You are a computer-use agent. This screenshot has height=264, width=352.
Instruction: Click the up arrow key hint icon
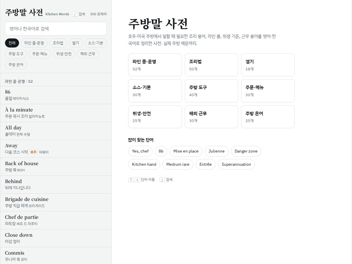point(131,180)
